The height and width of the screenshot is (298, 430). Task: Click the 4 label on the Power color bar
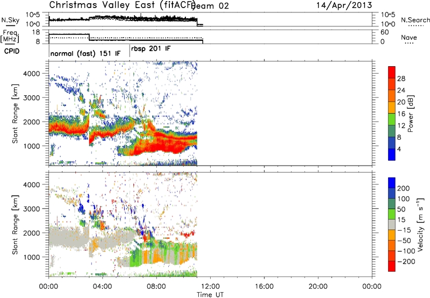(399, 149)
